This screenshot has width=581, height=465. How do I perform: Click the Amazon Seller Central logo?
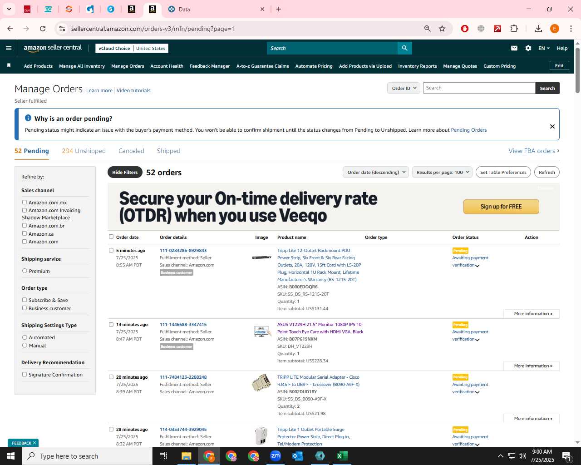53,48
